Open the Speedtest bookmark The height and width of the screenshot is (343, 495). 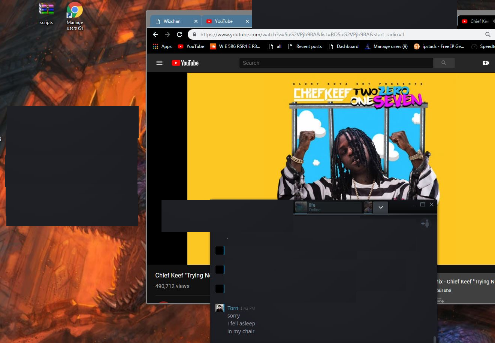[x=483, y=46]
